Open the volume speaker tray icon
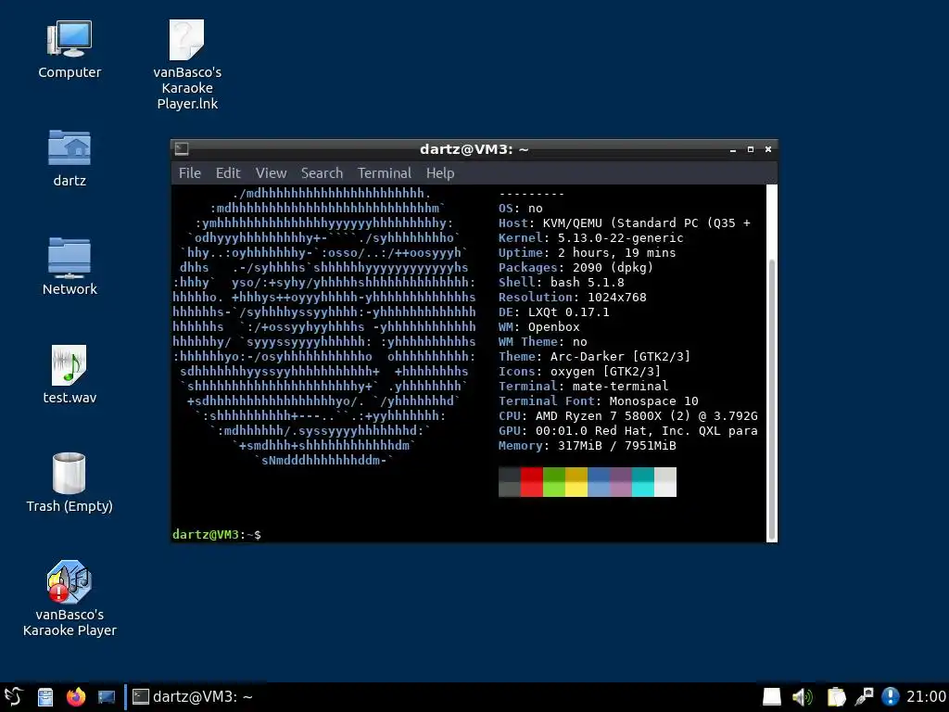The image size is (949, 712). point(802,697)
